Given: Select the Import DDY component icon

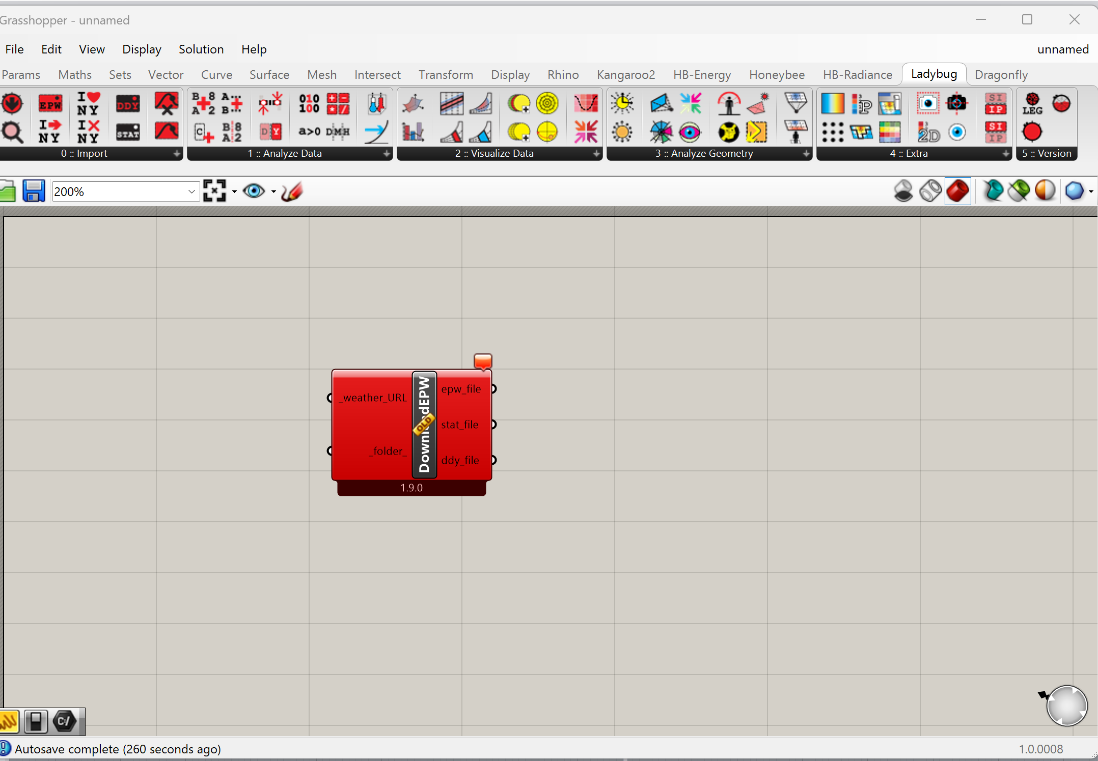Looking at the screenshot, I should pyautogui.click(x=127, y=104).
